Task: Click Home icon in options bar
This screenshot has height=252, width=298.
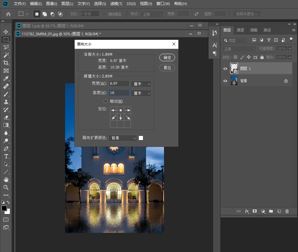Action: (x=8, y=14)
